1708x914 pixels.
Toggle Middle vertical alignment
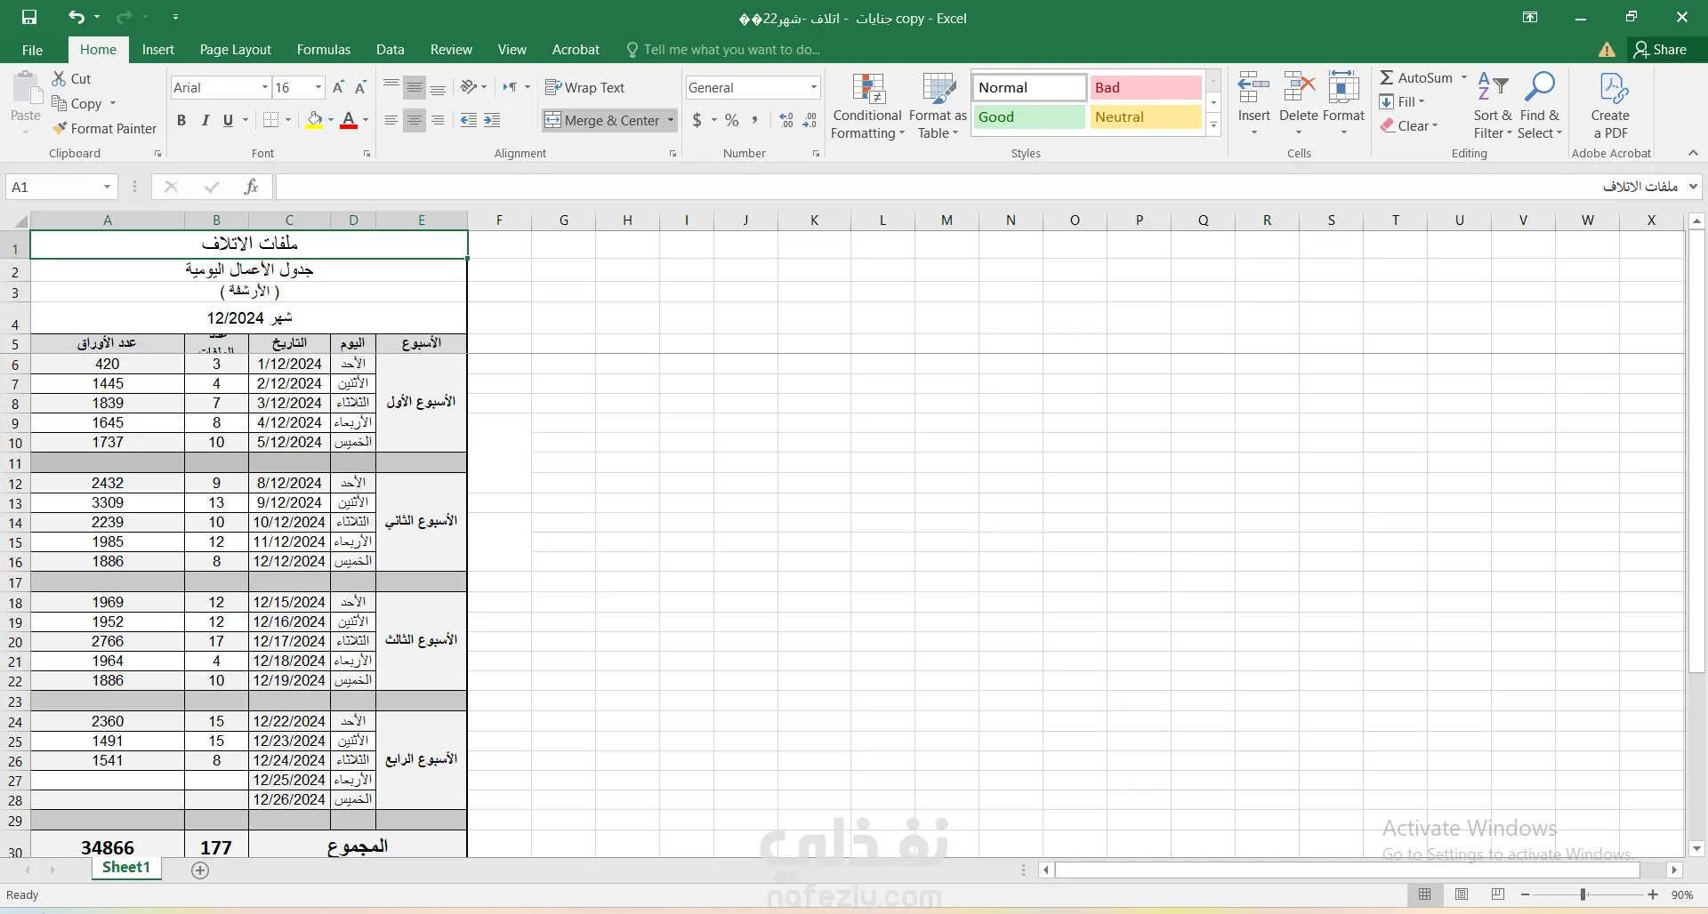(415, 87)
